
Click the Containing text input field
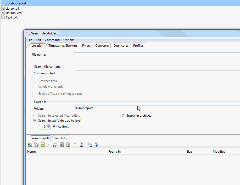tap(157, 73)
